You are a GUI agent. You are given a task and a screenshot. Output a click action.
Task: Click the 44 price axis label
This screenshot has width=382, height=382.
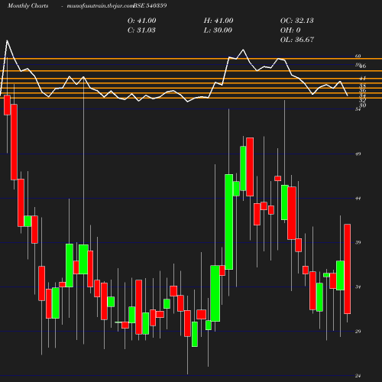pyautogui.click(x=358, y=198)
